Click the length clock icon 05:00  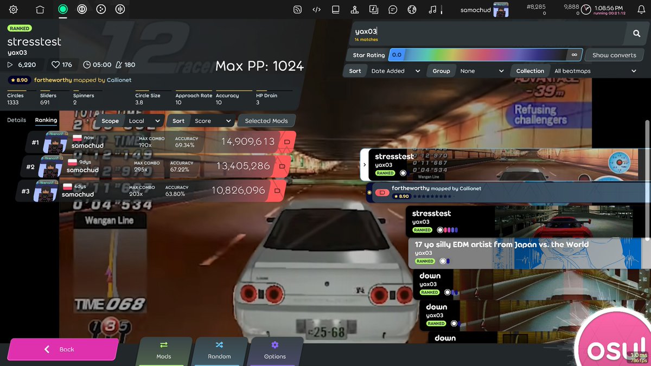click(x=87, y=65)
